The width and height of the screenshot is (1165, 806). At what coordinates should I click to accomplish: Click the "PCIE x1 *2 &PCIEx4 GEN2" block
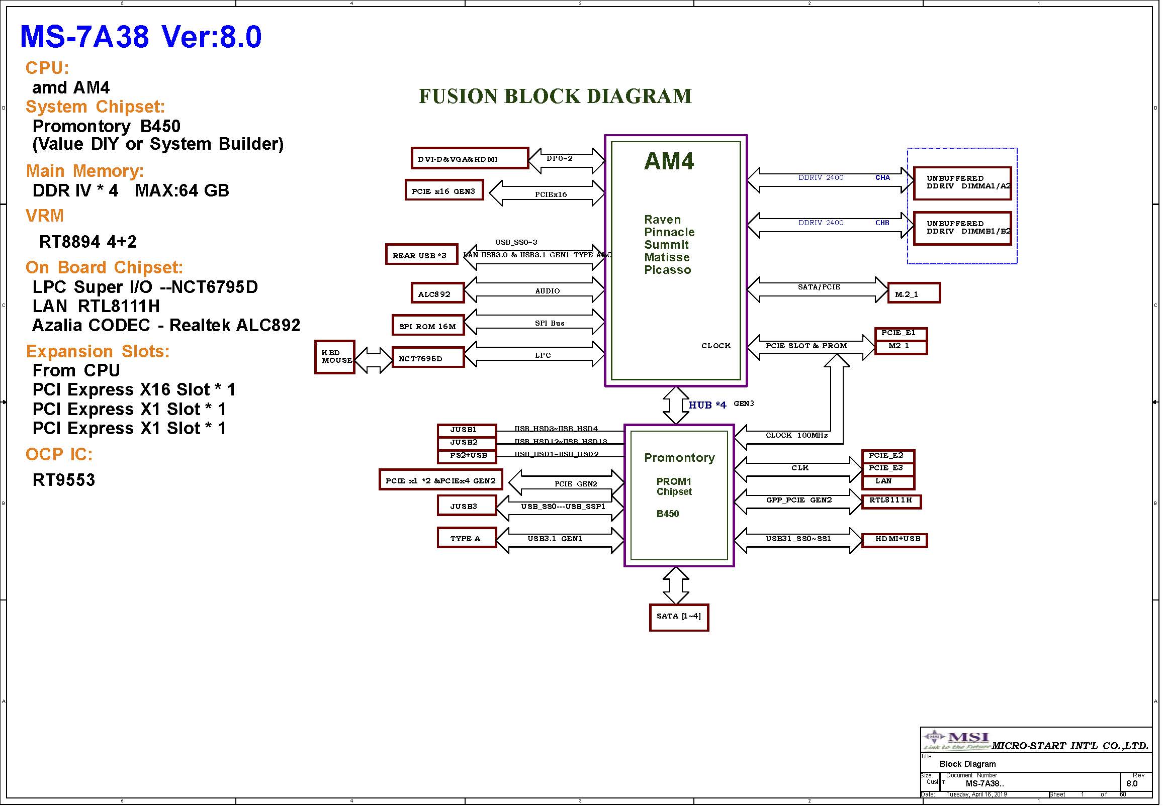click(x=440, y=480)
